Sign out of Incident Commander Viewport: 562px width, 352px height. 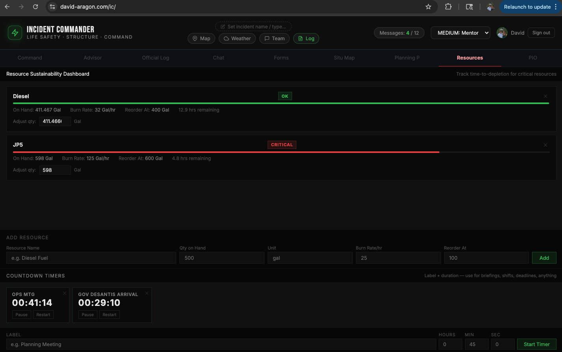[x=541, y=33]
